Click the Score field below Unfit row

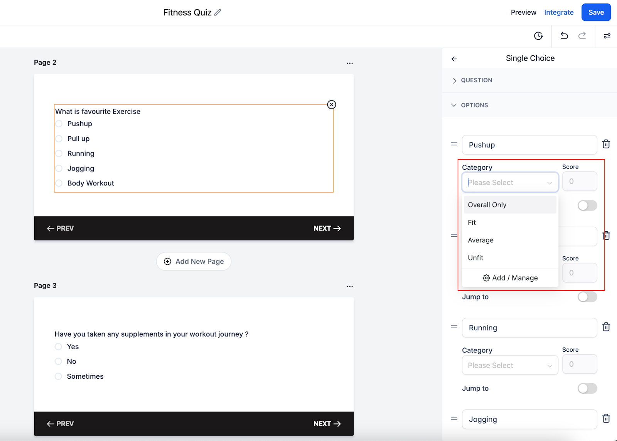click(580, 273)
